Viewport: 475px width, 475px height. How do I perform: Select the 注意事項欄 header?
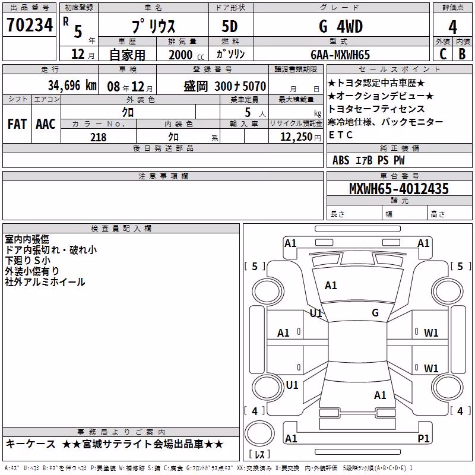pos(163,176)
